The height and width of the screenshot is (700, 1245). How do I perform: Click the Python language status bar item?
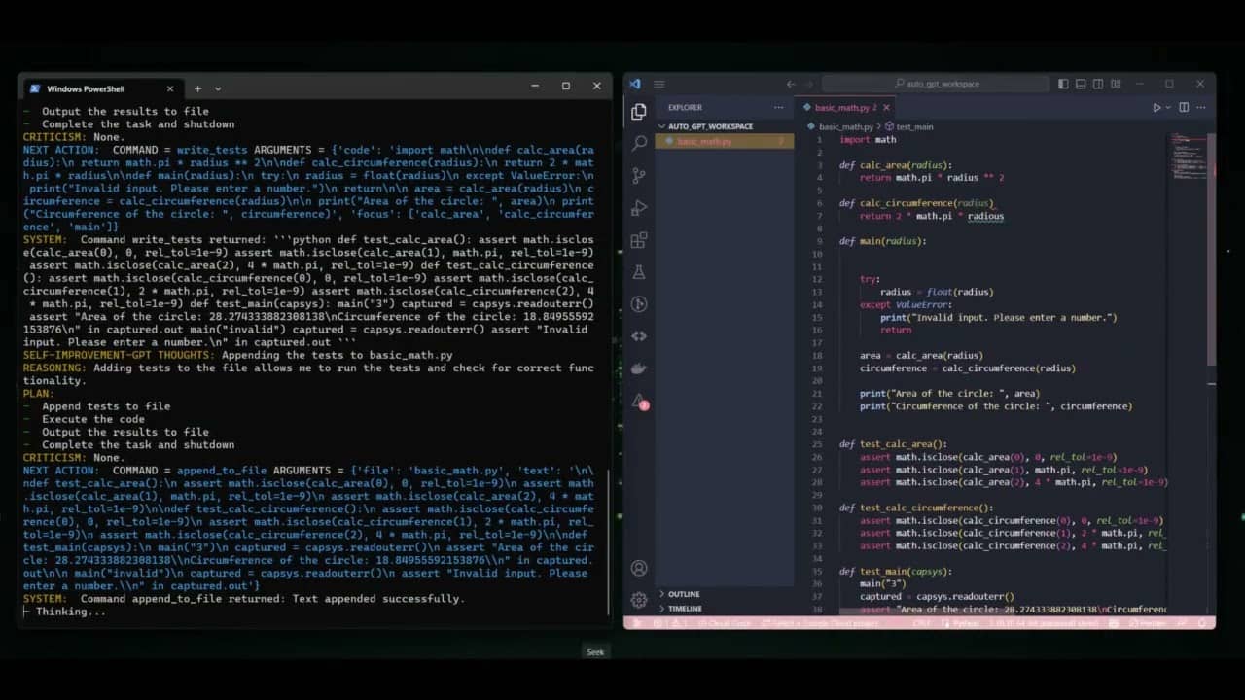965,623
